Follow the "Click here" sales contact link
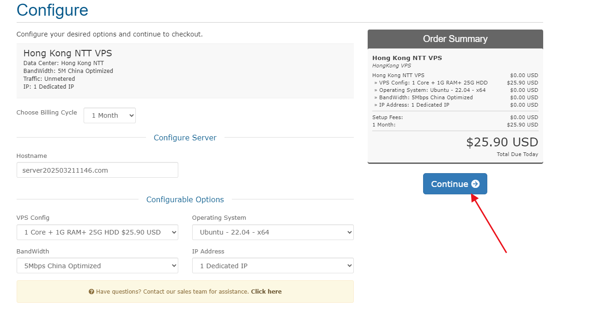Image resolution: width=606 pixels, height=325 pixels. click(x=266, y=292)
